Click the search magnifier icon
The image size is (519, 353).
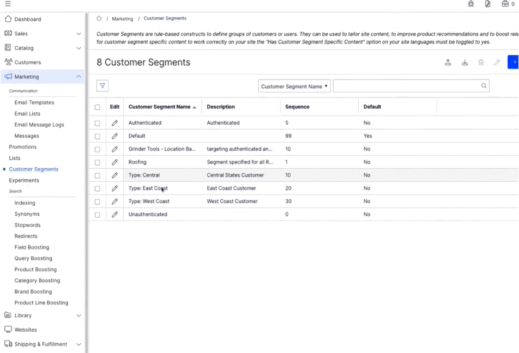[x=484, y=86]
